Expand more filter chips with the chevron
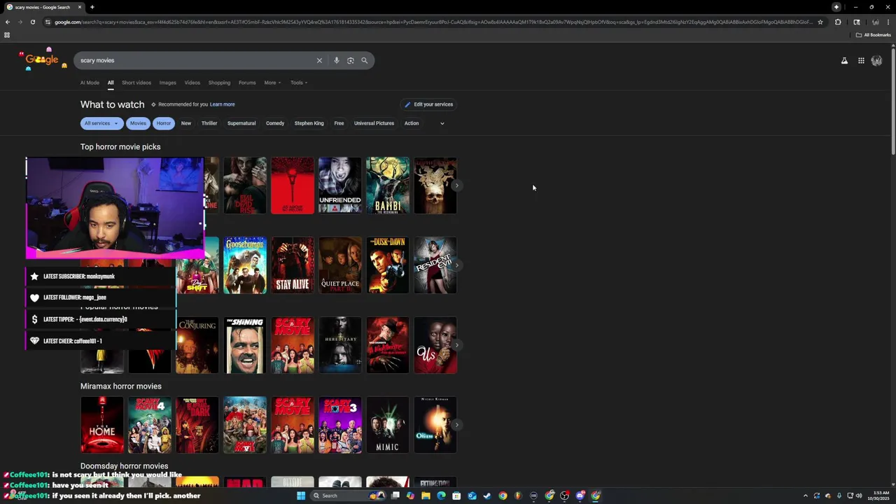 point(442,123)
